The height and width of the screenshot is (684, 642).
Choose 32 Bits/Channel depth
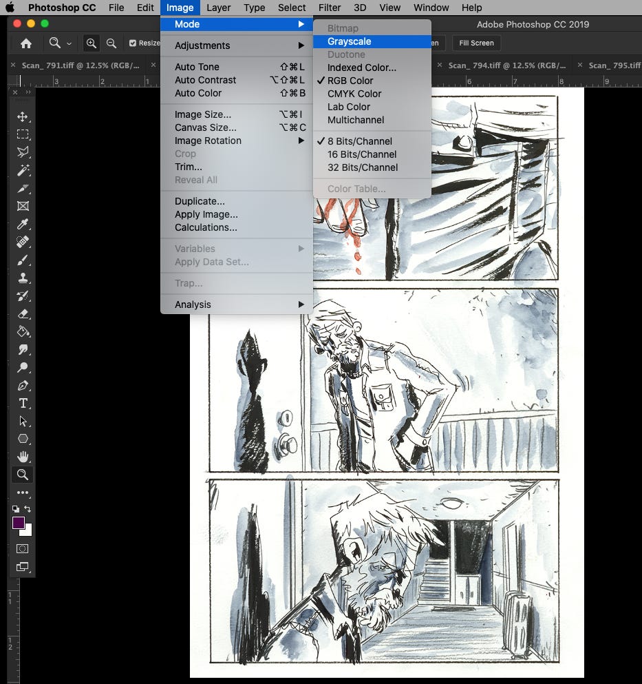(x=372, y=167)
